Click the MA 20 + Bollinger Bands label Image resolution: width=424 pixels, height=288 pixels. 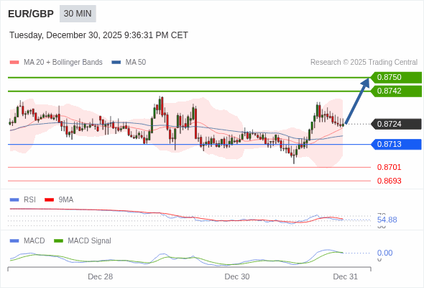click(x=63, y=63)
